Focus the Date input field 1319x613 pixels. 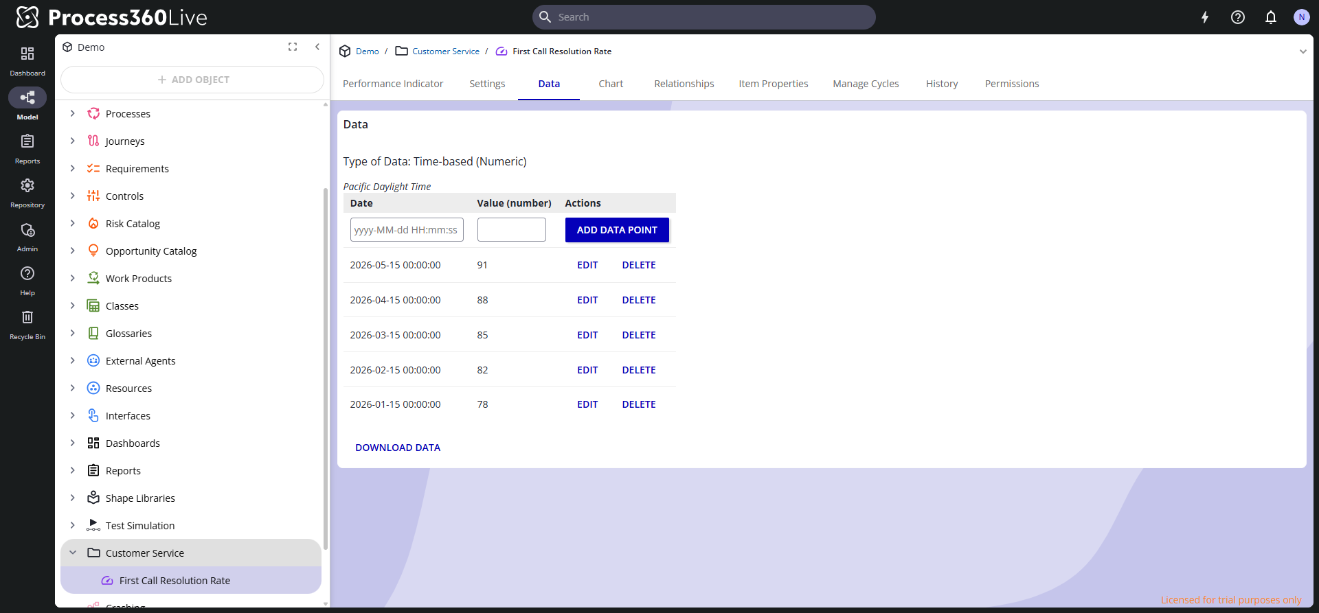point(407,230)
